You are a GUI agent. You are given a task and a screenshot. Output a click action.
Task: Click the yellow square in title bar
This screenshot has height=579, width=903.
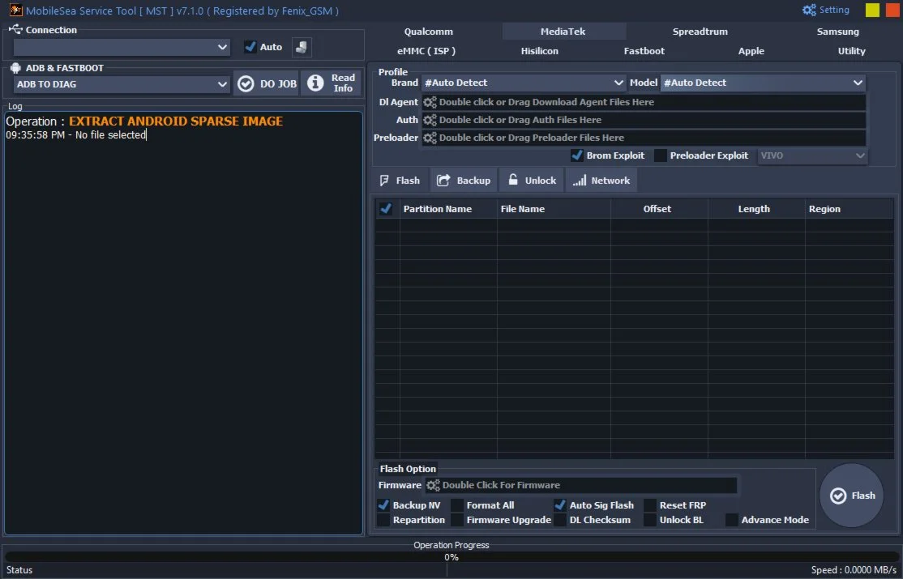tap(872, 11)
